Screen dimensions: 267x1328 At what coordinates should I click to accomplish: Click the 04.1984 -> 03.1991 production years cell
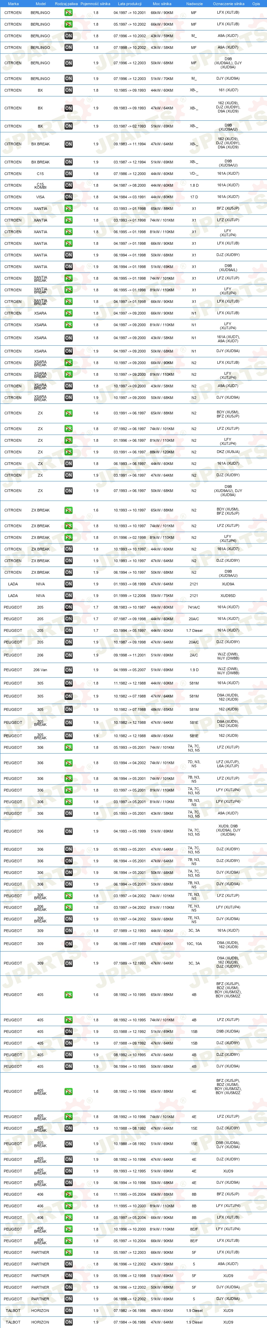click(x=130, y=197)
